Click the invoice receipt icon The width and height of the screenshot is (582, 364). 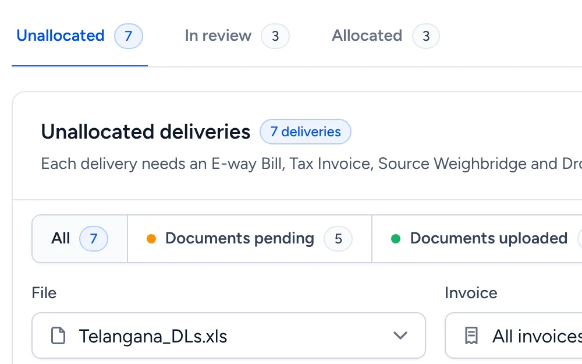tap(471, 335)
